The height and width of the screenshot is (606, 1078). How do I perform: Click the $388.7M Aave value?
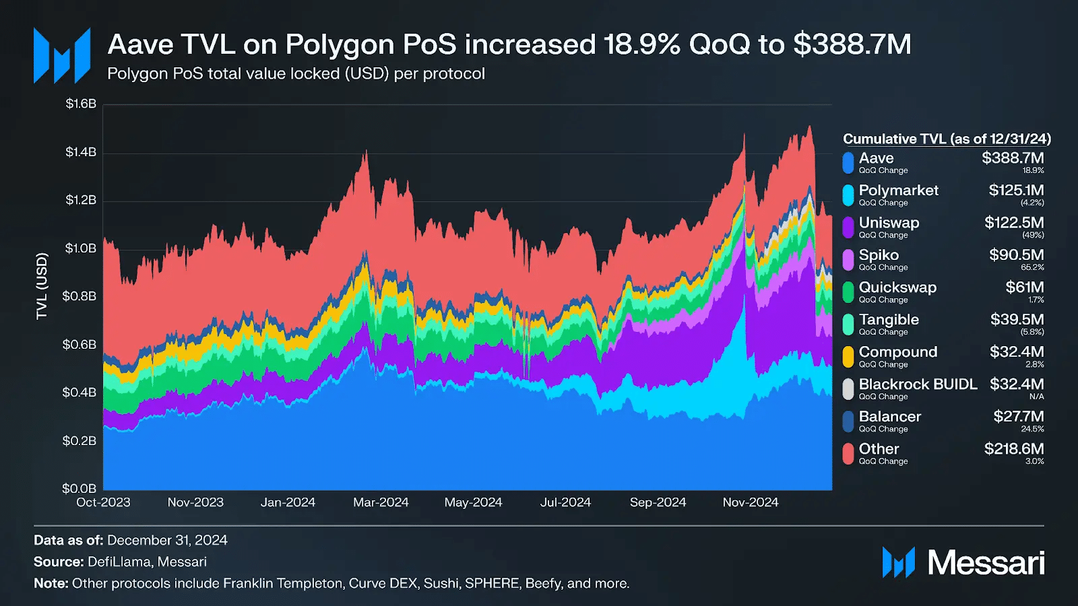[x=1013, y=158]
